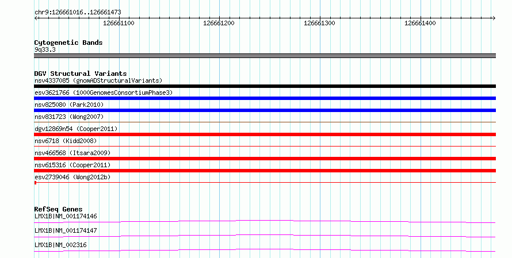Click the magenta NM_002316 gene line

point(265,251)
